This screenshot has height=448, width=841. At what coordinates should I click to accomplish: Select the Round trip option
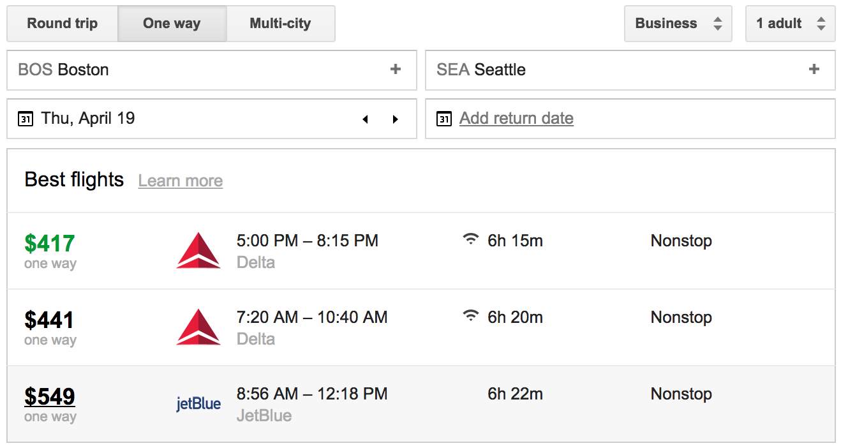[63, 24]
